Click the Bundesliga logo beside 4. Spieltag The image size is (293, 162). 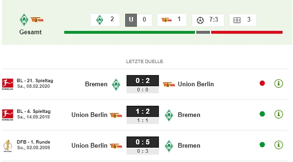pos(8,115)
